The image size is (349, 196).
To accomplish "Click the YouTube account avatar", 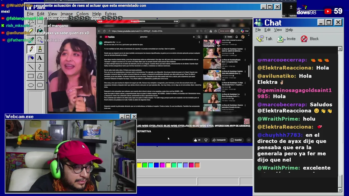I will click(243, 37).
